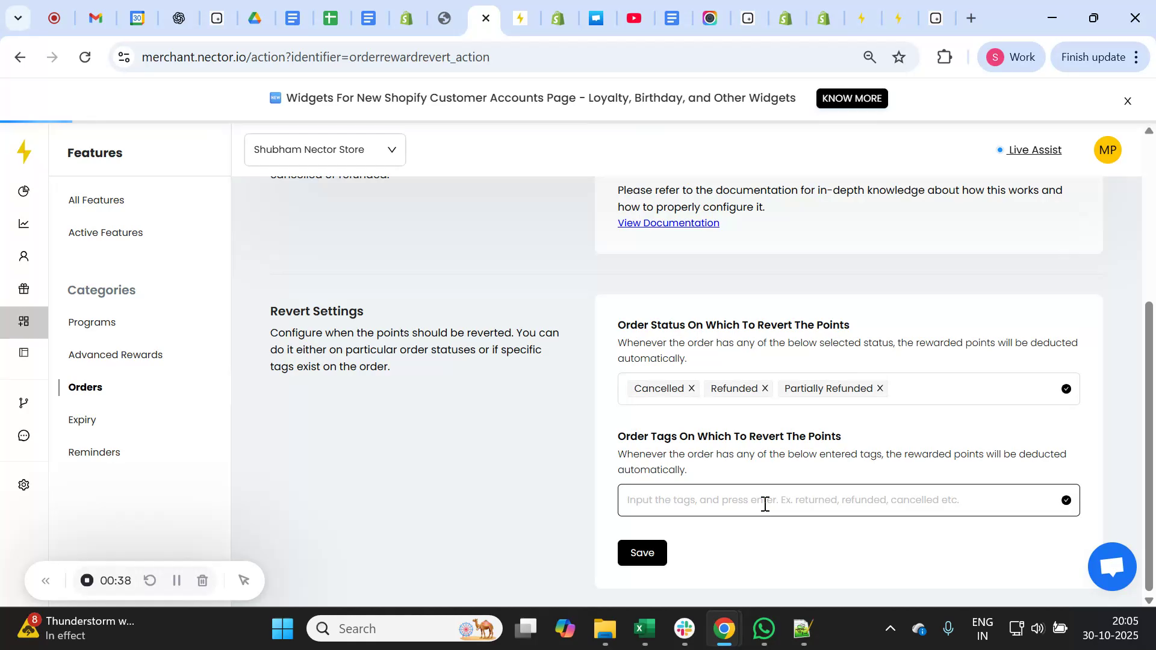This screenshot has width=1156, height=650.
Task: Select the line chart reports icon
Action: (24, 223)
